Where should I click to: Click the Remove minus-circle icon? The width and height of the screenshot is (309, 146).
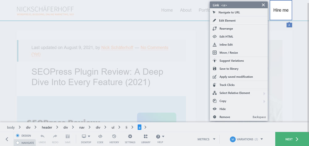(x=215, y=117)
